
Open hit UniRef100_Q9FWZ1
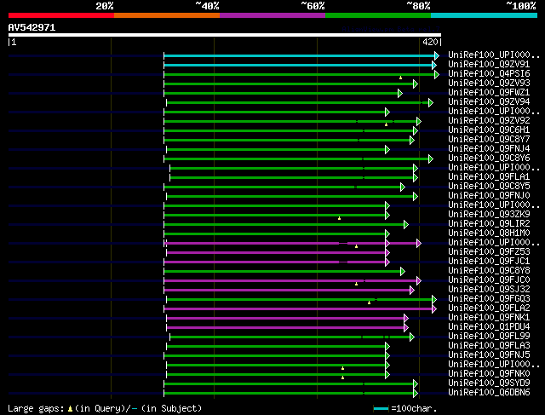(x=489, y=92)
